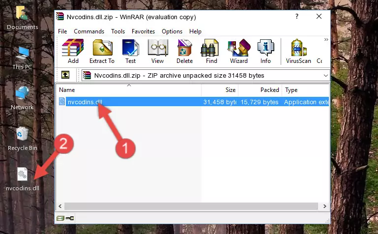The height and width of the screenshot is (234, 378).
Task: Run VirusScan on the archive
Action: click(298, 51)
